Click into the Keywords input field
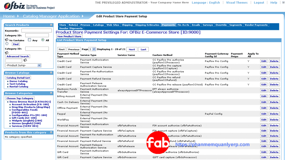 pyautogui.click(x=37, y=31)
